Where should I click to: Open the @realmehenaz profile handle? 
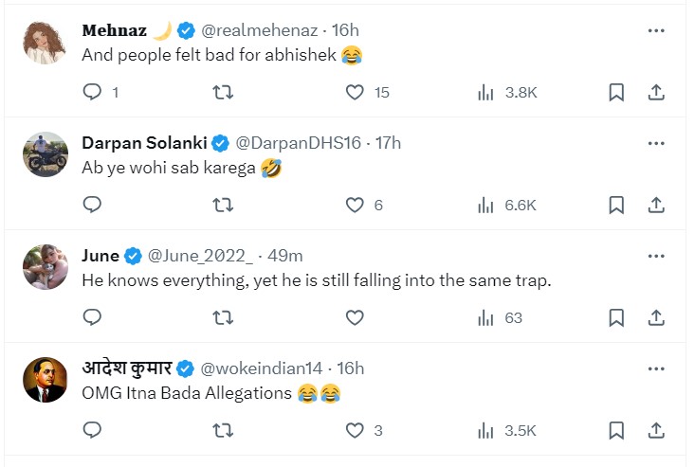click(259, 30)
